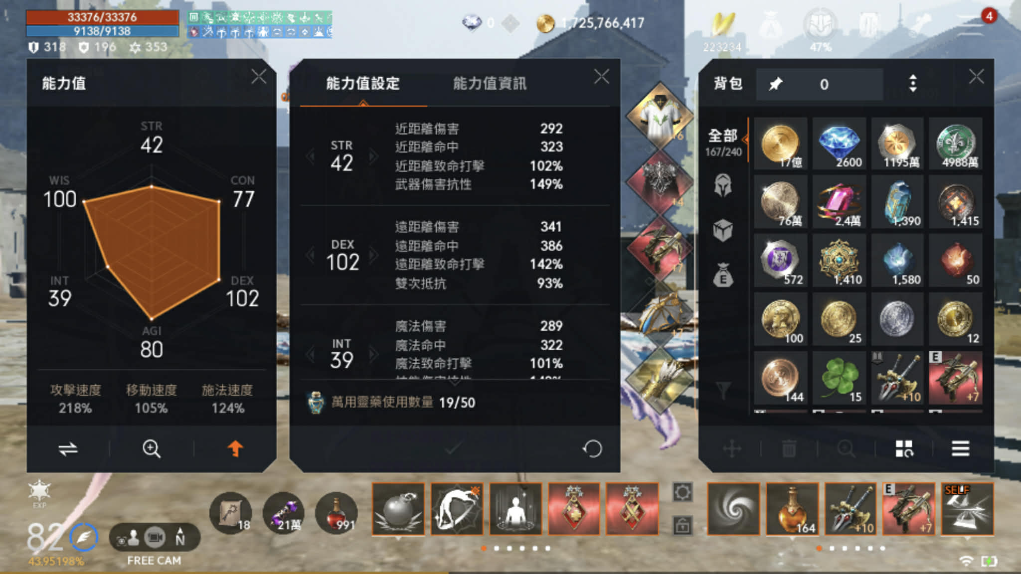Click the backpack auto-sort grid icon

tap(904, 448)
